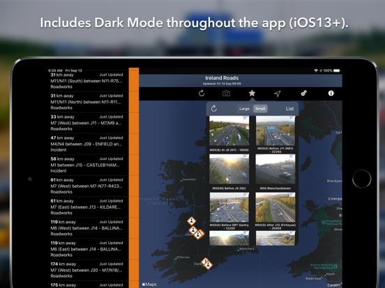The image size is (385, 288).
Task: Select the M7 (West) between J11 row
Action: [89, 123]
